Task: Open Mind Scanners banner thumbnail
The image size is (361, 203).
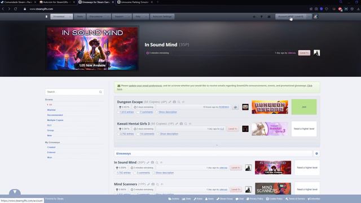Action: click(273, 189)
